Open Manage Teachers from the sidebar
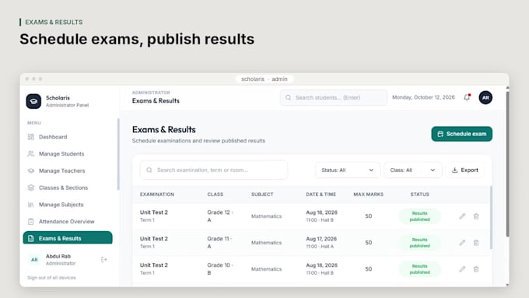 point(68,170)
